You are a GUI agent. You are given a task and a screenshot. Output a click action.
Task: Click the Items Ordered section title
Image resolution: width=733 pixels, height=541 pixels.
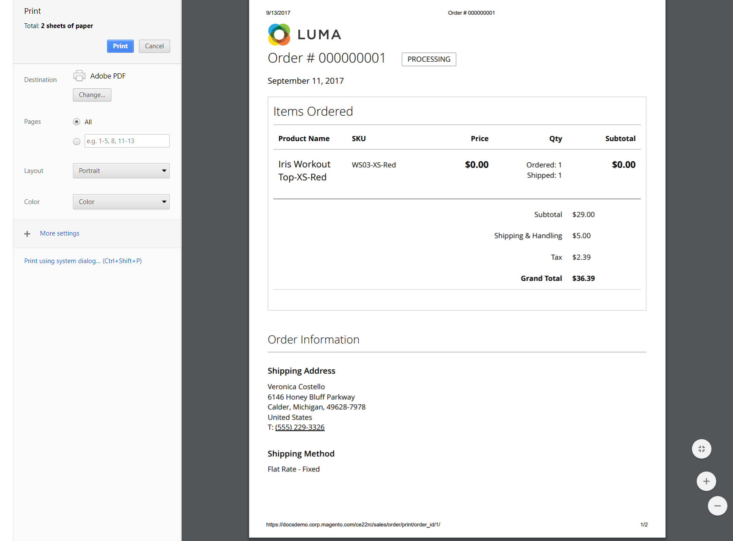point(313,111)
